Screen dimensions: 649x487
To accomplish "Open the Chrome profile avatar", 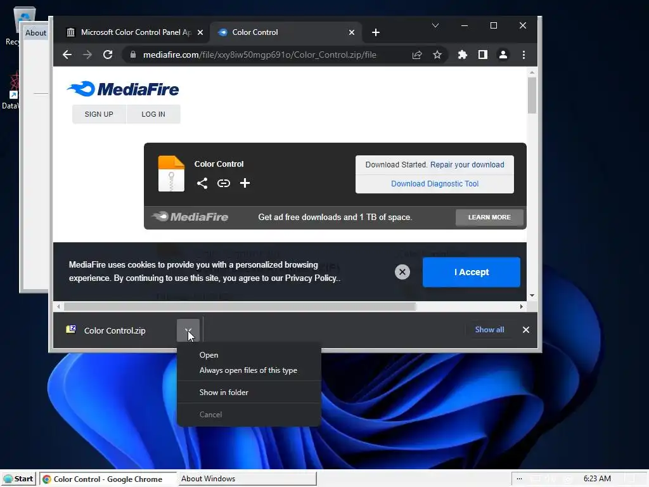I will (x=503, y=55).
